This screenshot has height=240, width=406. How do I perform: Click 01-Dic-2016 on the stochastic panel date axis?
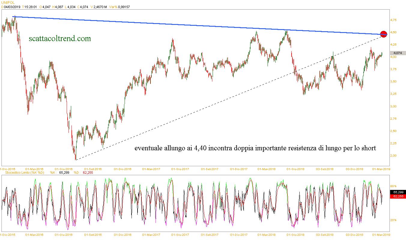point(122,235)
